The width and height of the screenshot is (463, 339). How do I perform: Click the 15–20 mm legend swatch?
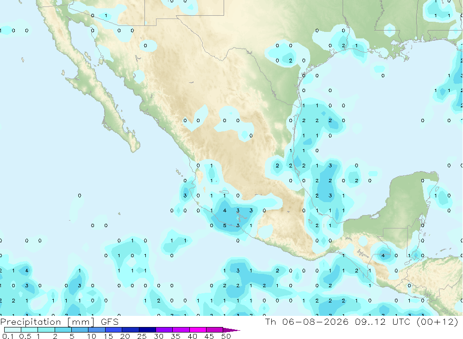click(x=113, y=330)
